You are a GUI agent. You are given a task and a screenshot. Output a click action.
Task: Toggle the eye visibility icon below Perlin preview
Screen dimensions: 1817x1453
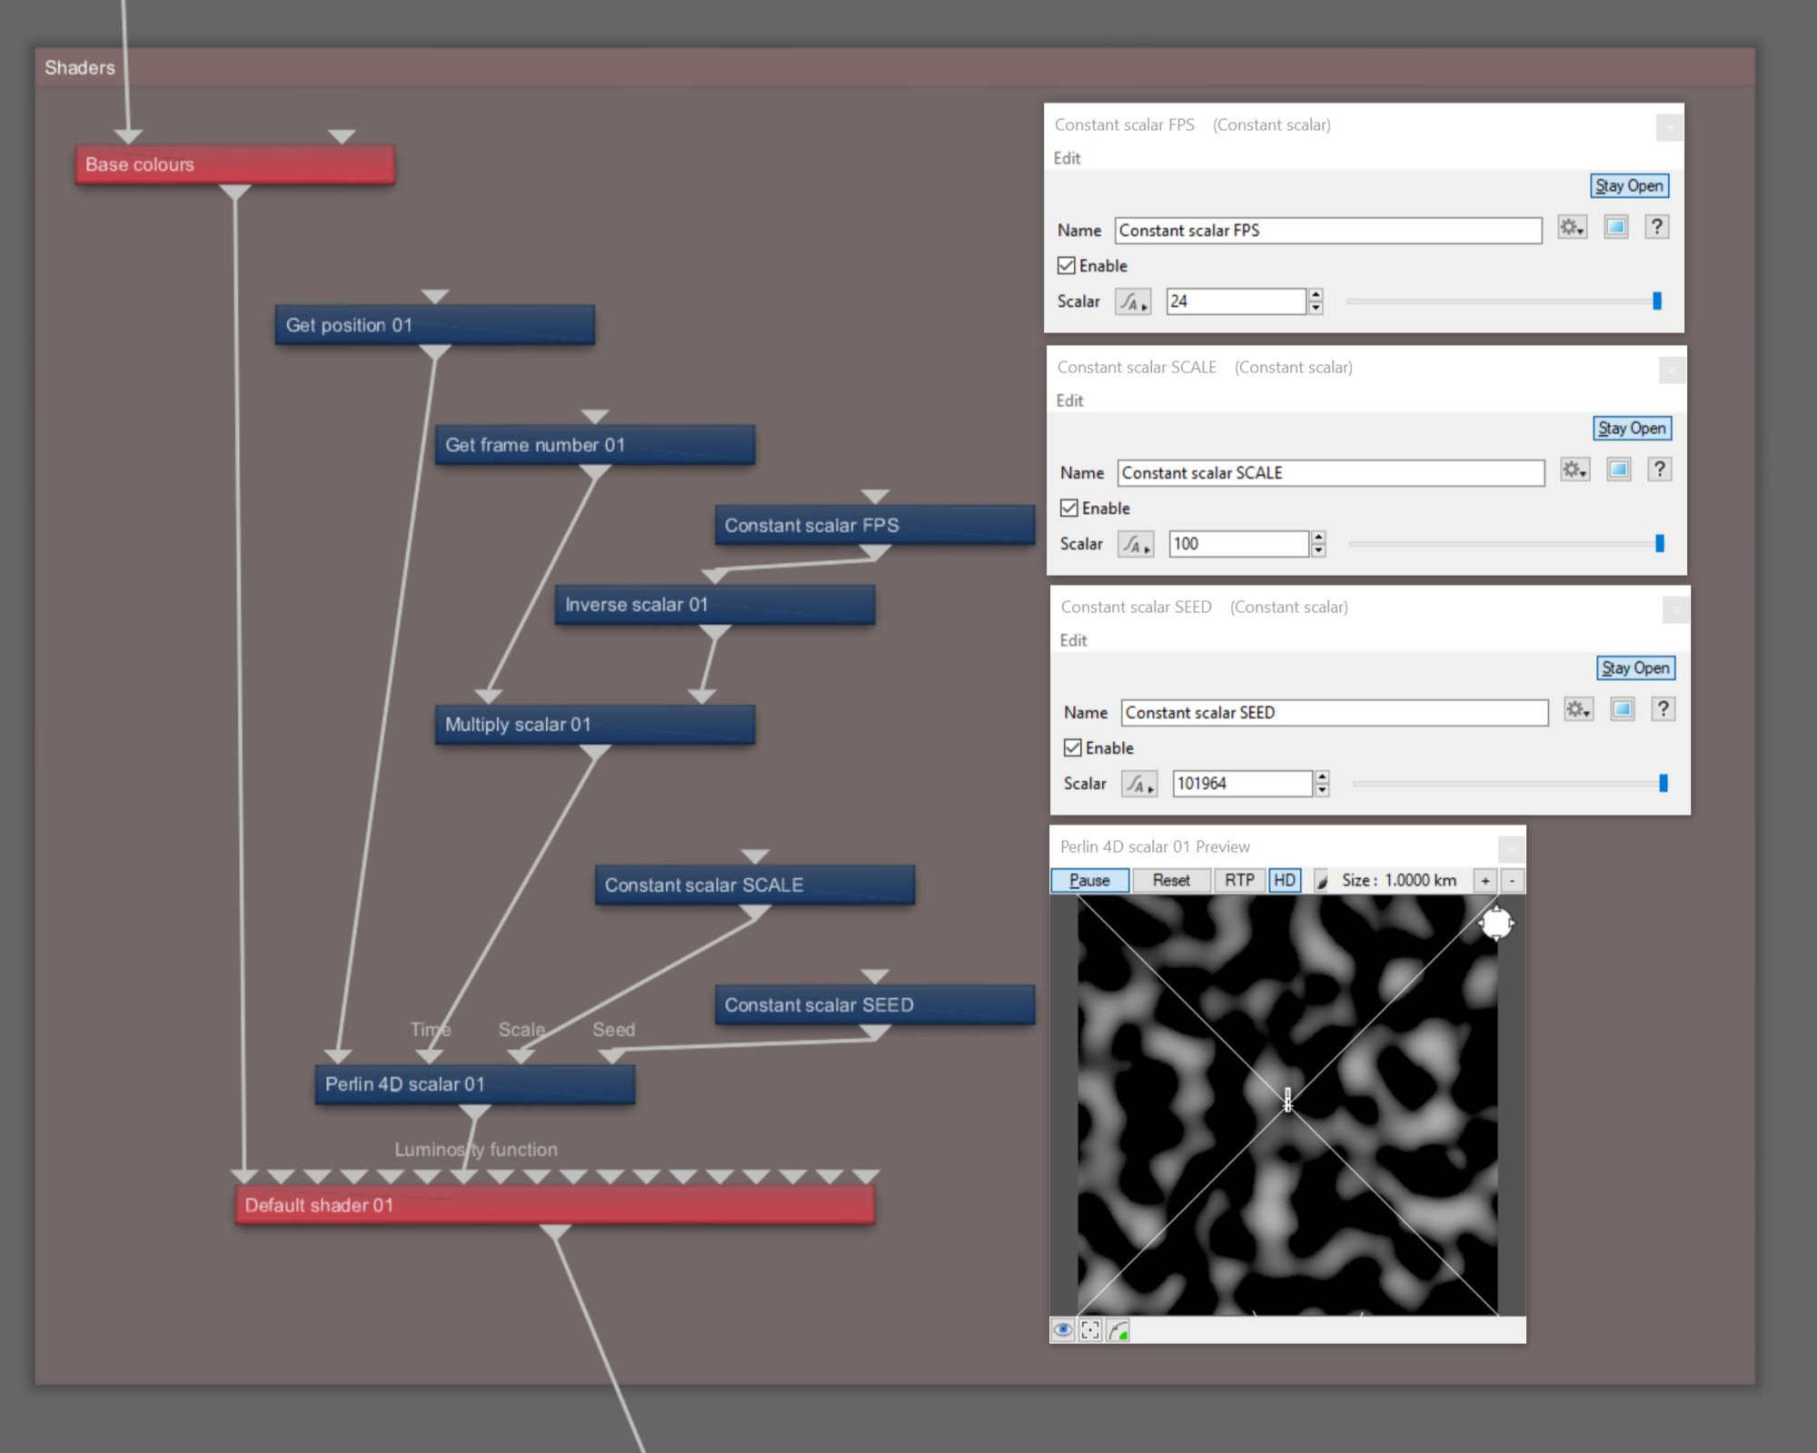(x=1063, y=1330)
